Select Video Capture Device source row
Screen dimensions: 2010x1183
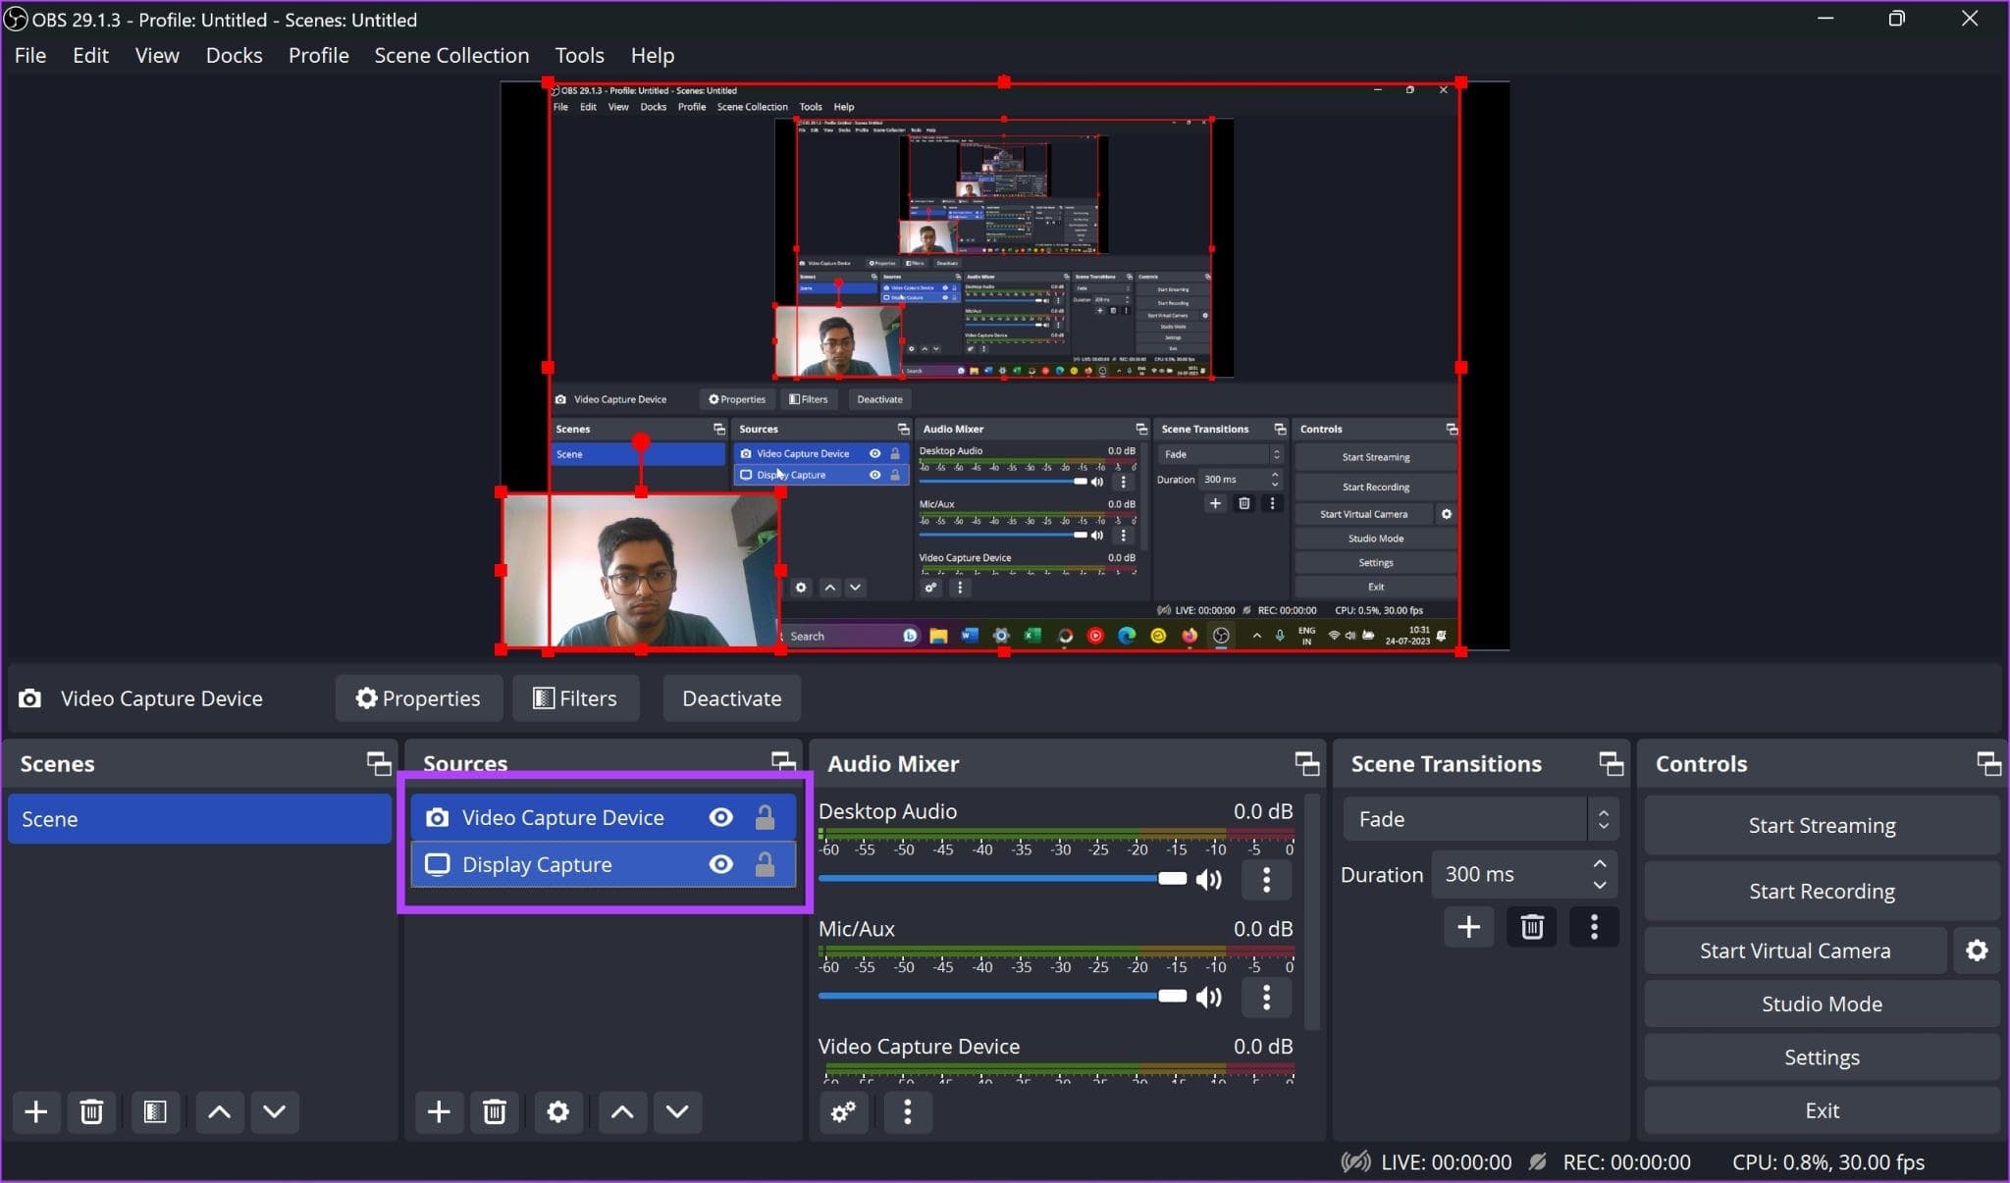tap(603, 817)
